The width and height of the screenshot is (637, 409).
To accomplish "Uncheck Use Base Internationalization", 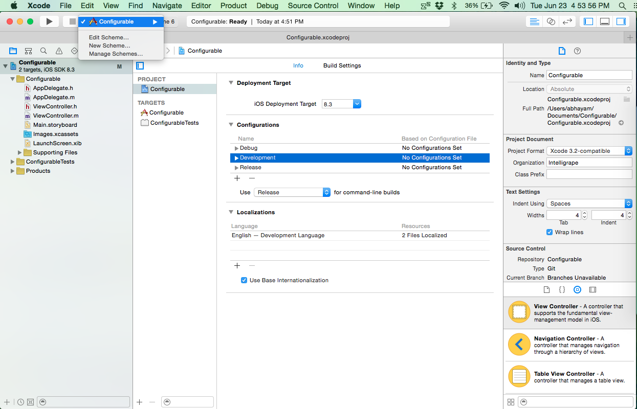I will [x=245, y=280].
